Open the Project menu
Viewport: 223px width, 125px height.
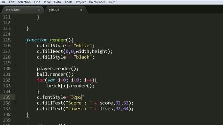pyautogui.click(x=80, y=2)
